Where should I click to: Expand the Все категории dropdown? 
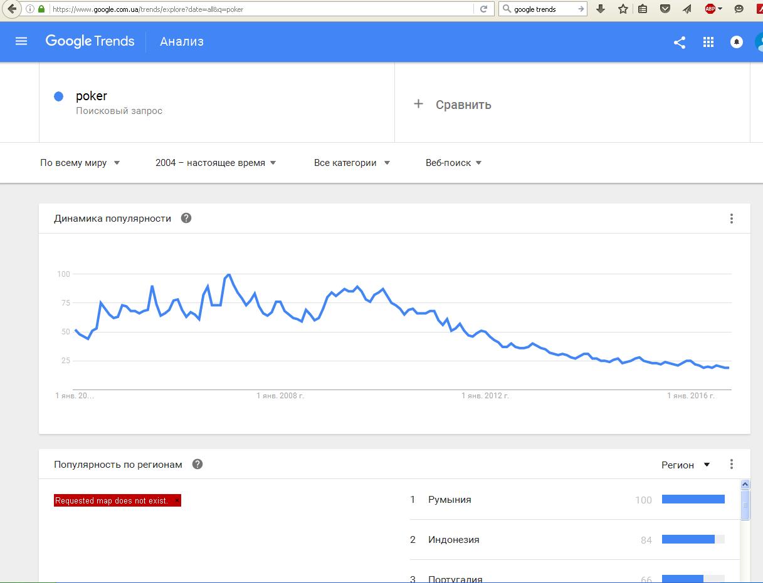click(x=352, y=163)
